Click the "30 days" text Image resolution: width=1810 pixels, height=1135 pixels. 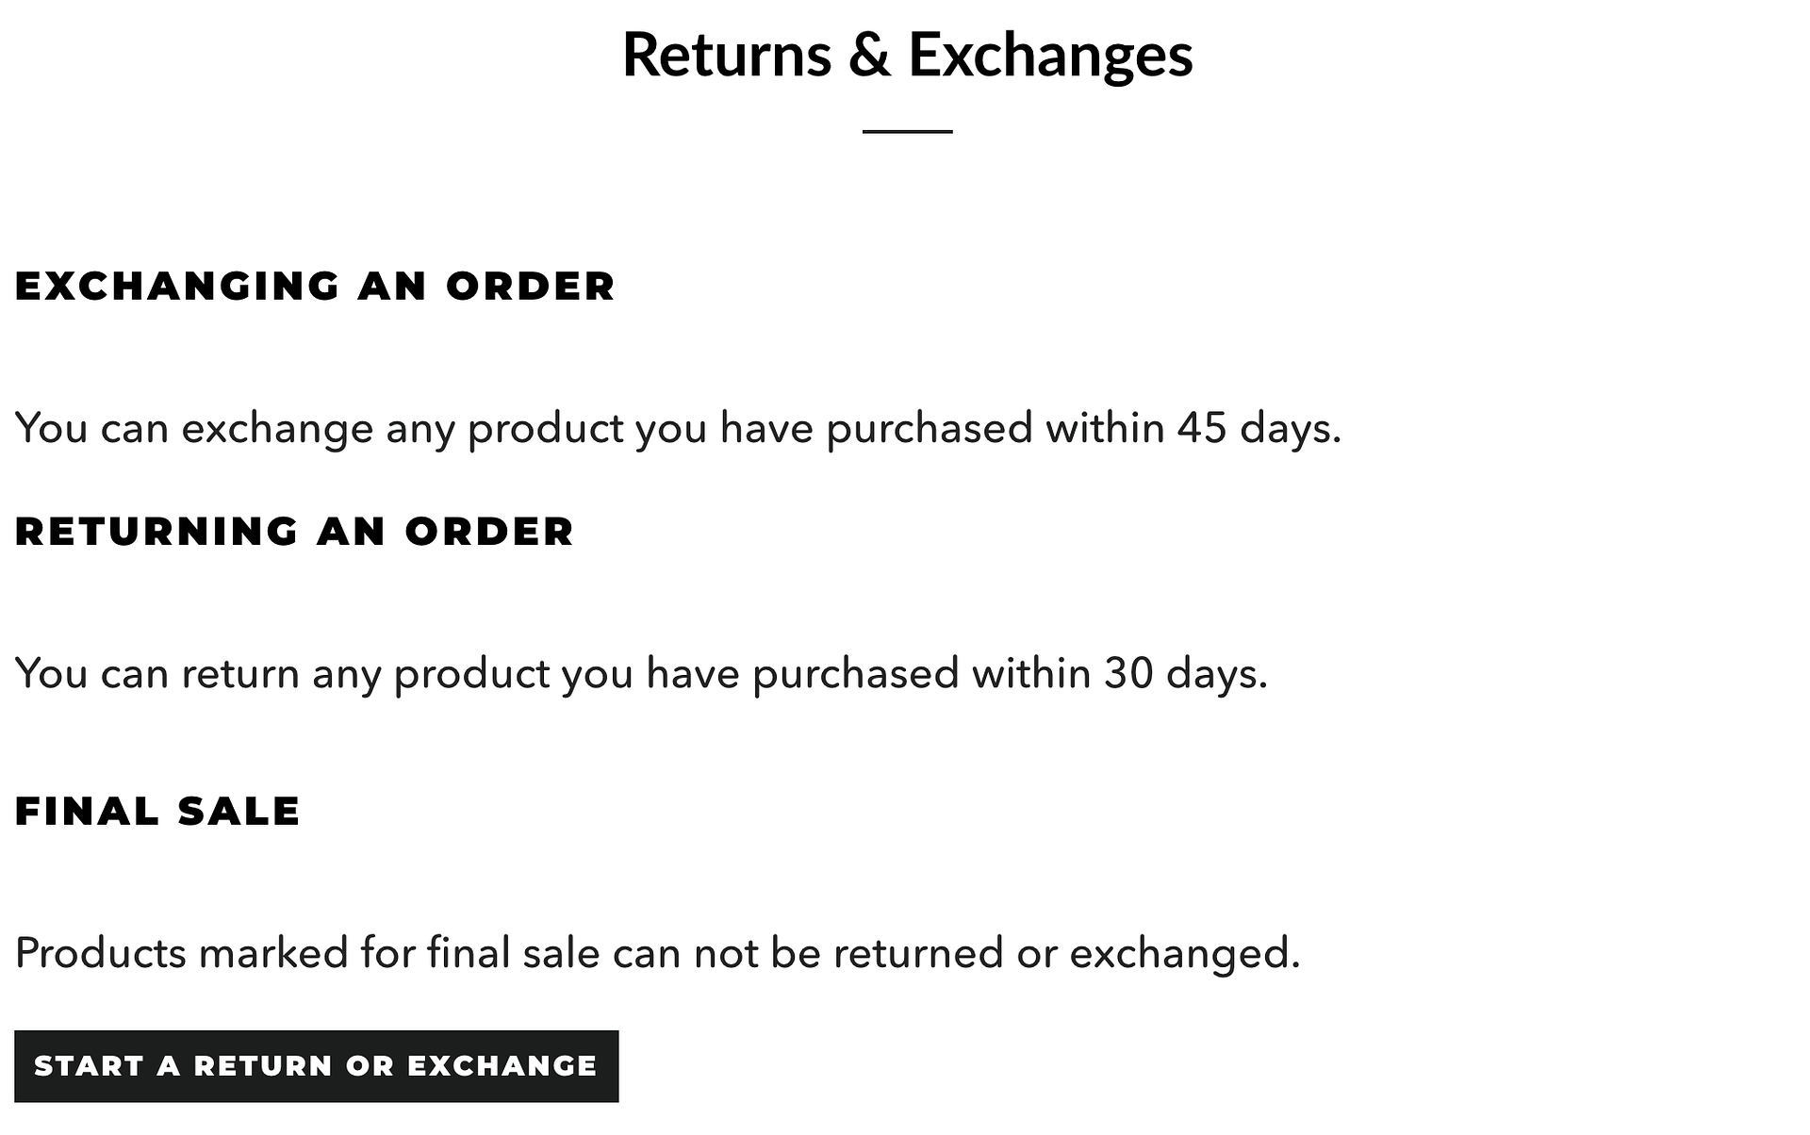coord(1185,674)
